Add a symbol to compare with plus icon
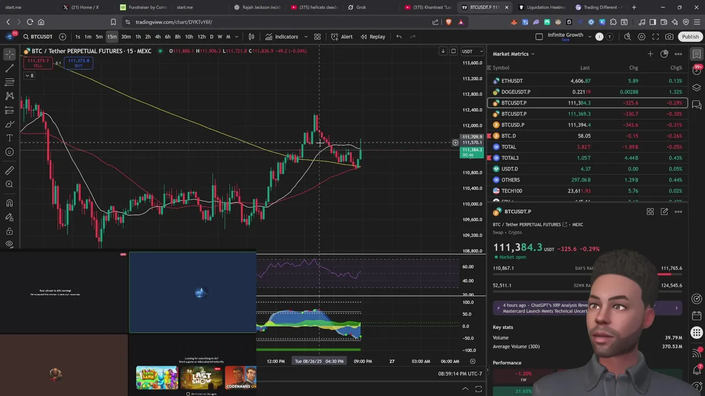This screenshot has width=705, height=396. 62,37
